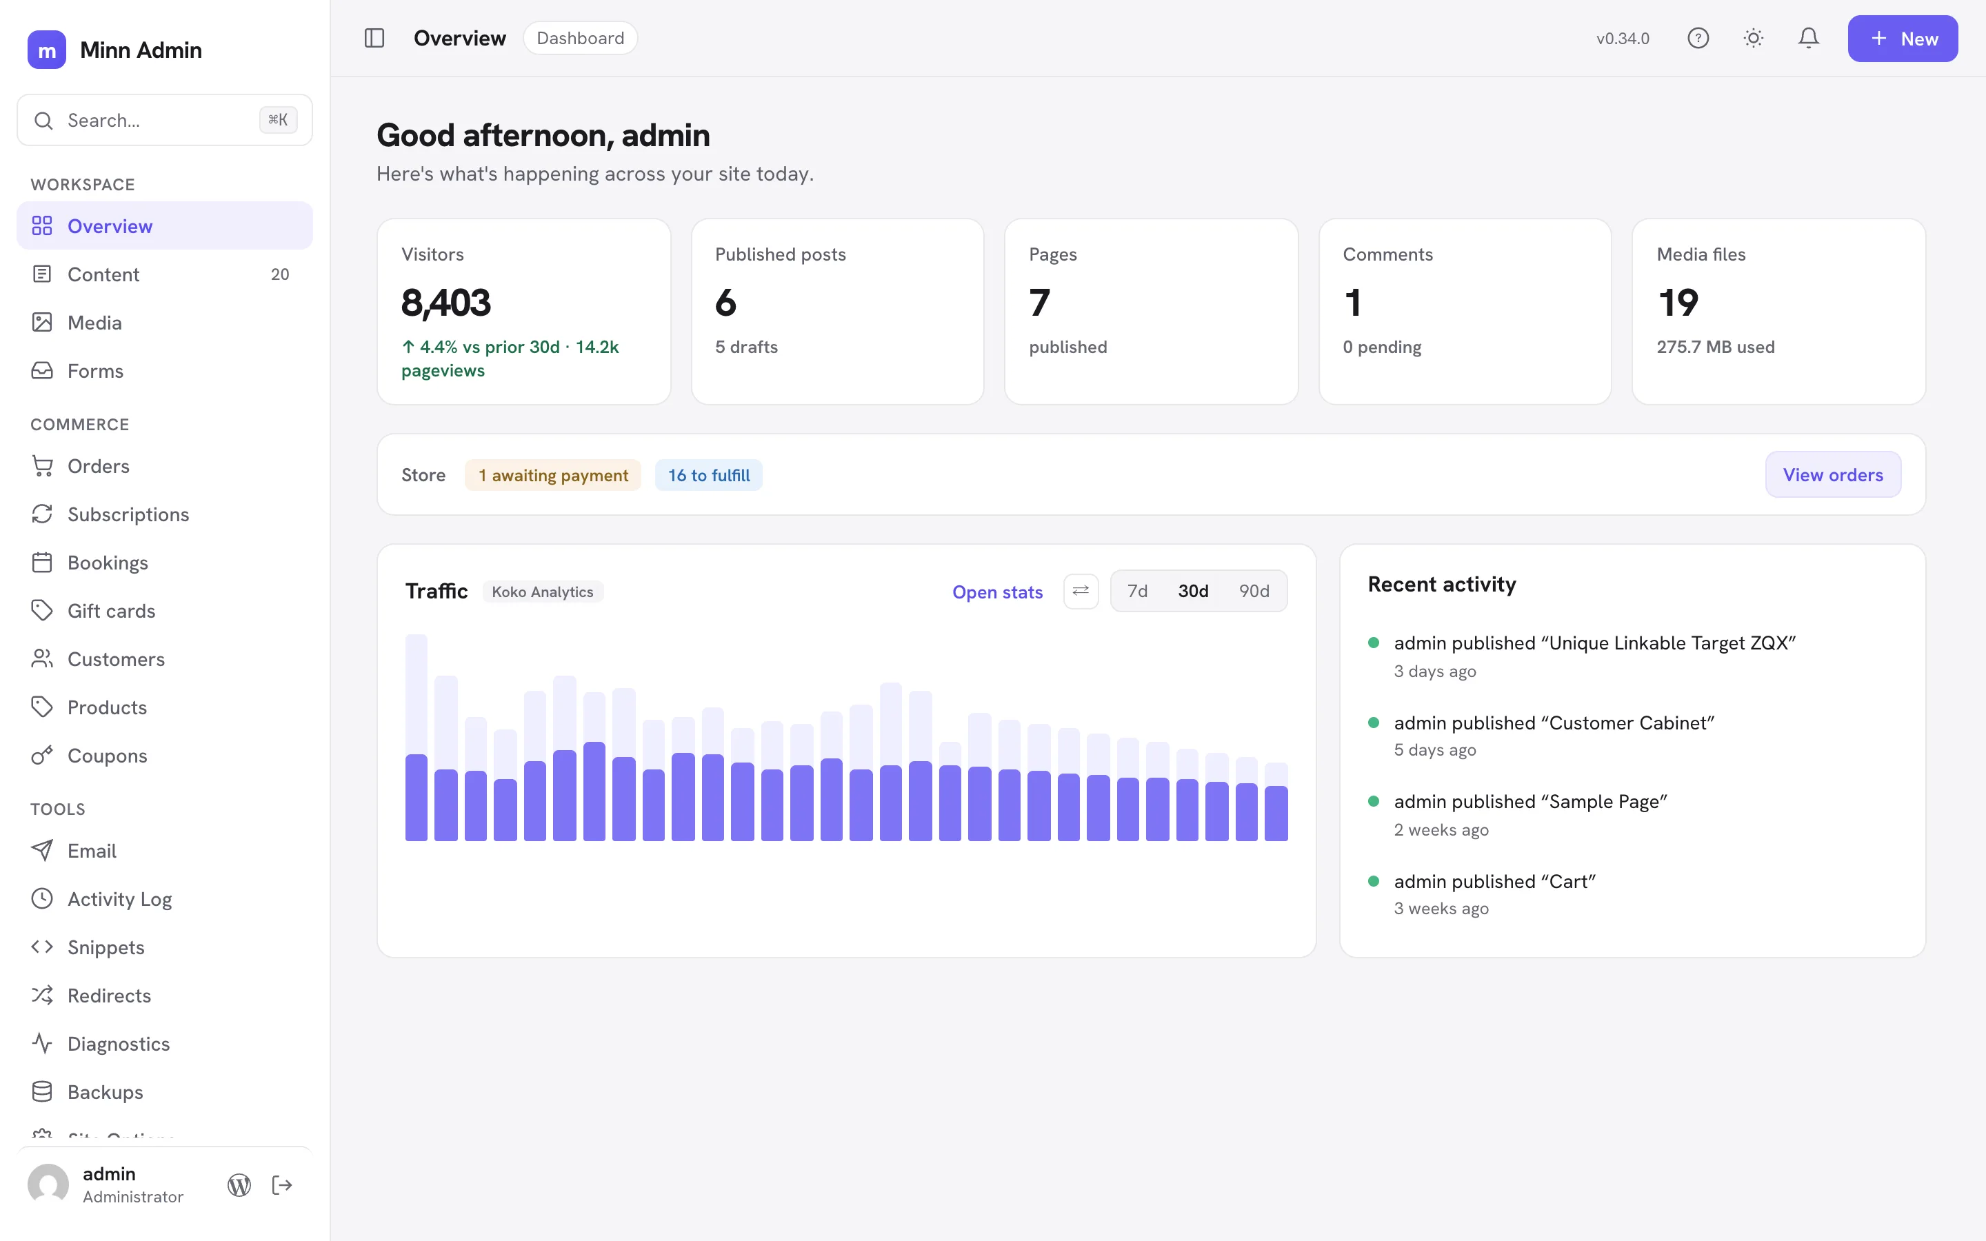Click the Media files stat card

(x=1779, y=312)
